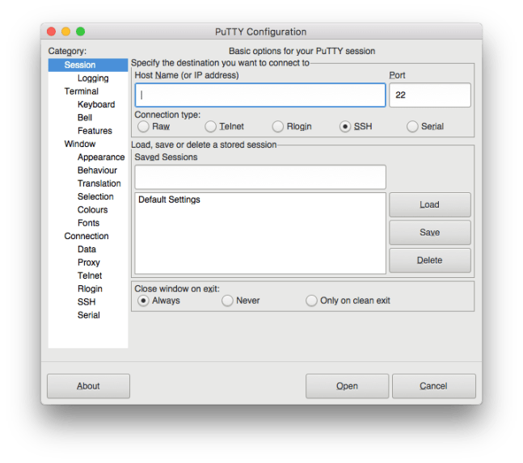Select Default Settings in the sessions list
523x463 pixels.
point(169,200)
